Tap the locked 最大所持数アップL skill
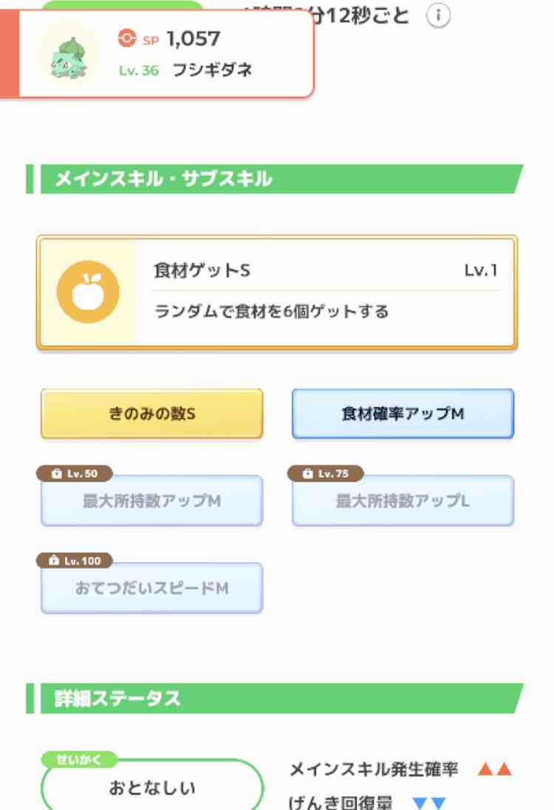554x810 pixels. click(x=403, y=500)
